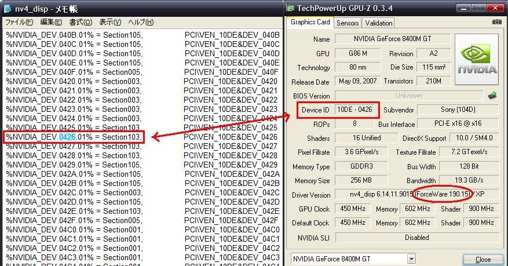Screen dimensions: 508x266
Task: Click the NVIDIA_DEV.0422 Section003 line
Action: (x=74, y=100)
